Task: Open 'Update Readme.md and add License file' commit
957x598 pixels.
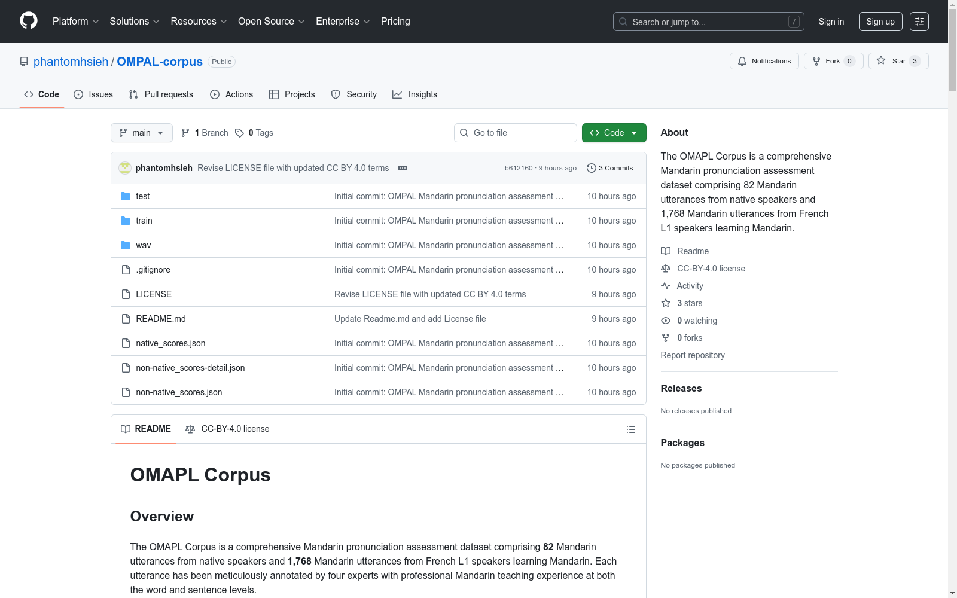Action: click(x=410, y=319)
